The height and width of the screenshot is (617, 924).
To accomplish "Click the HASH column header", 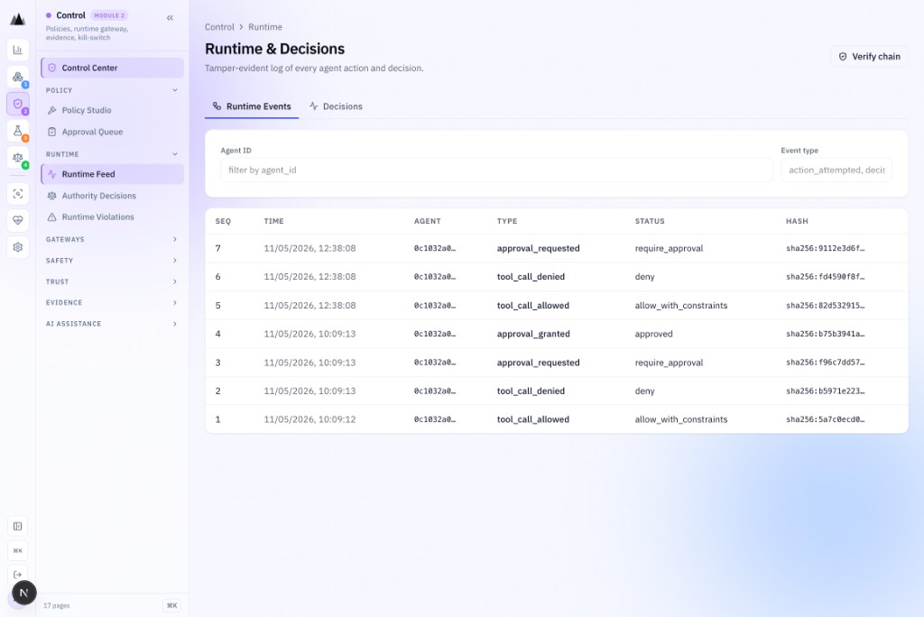I will pos(797,222).
